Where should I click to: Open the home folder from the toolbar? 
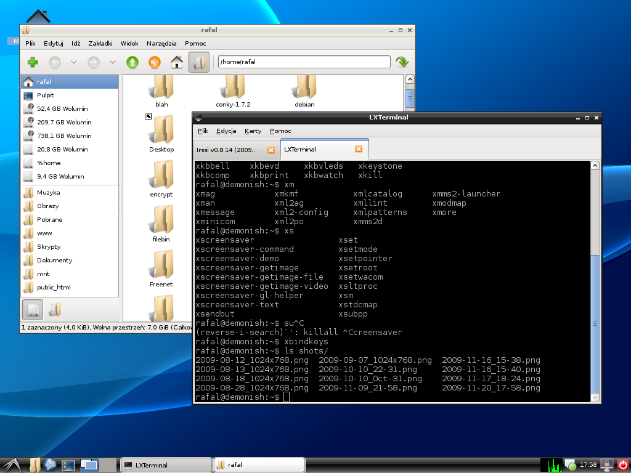click(x=177, y=62)
